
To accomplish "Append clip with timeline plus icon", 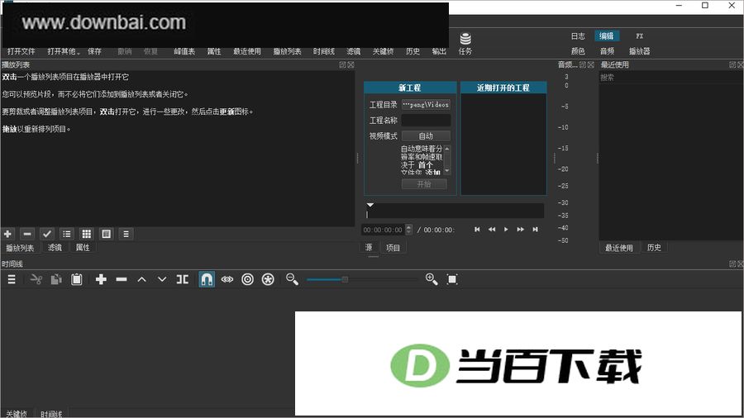I will point(101,279).
